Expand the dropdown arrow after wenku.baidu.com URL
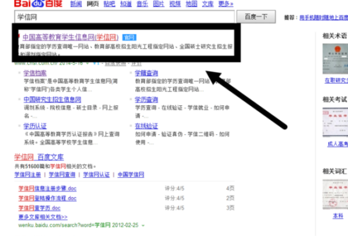Screen dimensions: 348x236 [x=143, y=226]
